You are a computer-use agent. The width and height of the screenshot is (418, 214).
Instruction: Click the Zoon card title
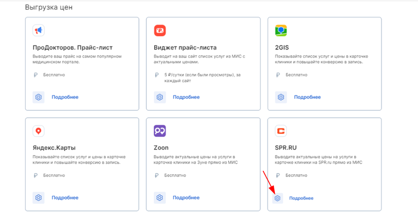pyautogui.click(x=161, y=148)
